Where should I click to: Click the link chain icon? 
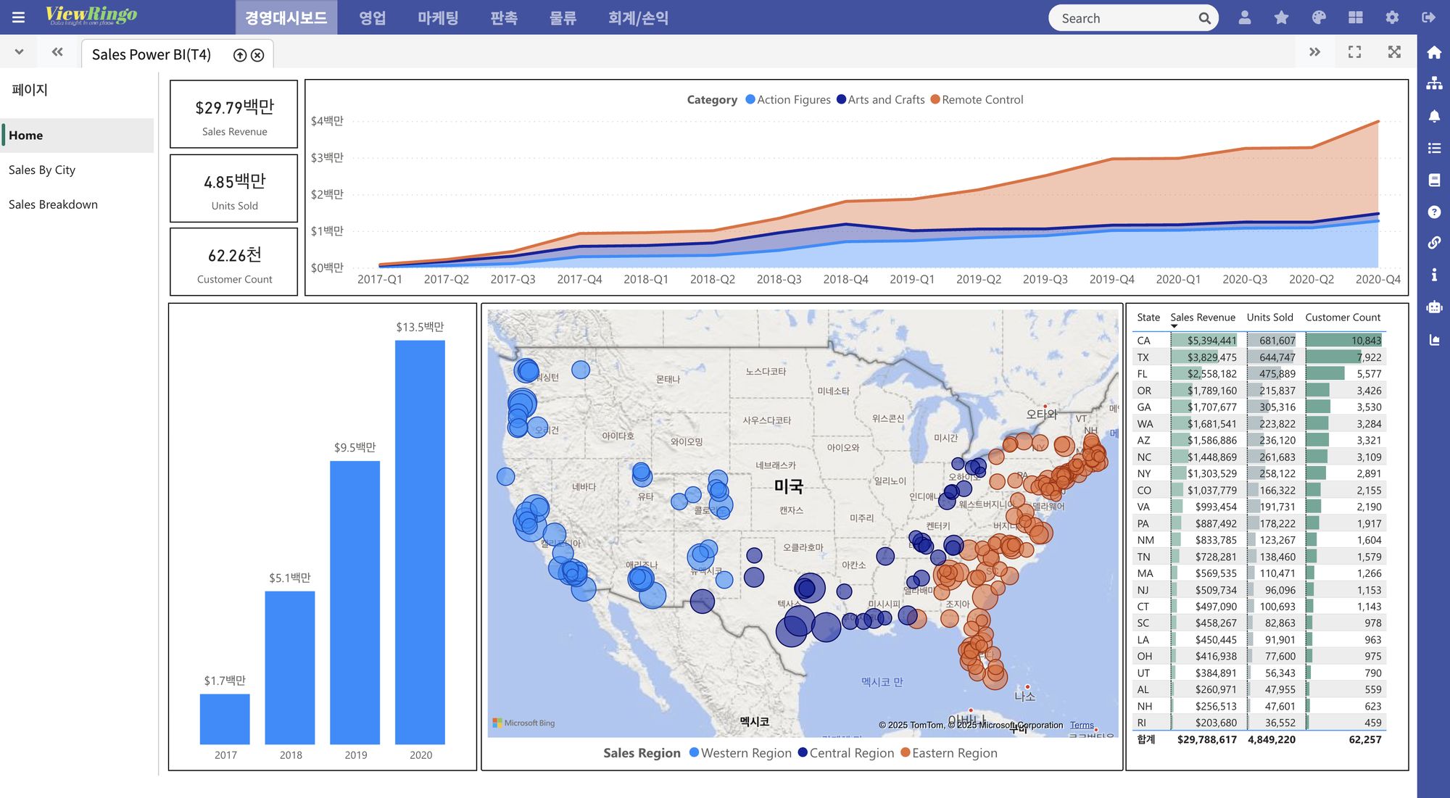pyautogui.click(x=1434, y=243)
